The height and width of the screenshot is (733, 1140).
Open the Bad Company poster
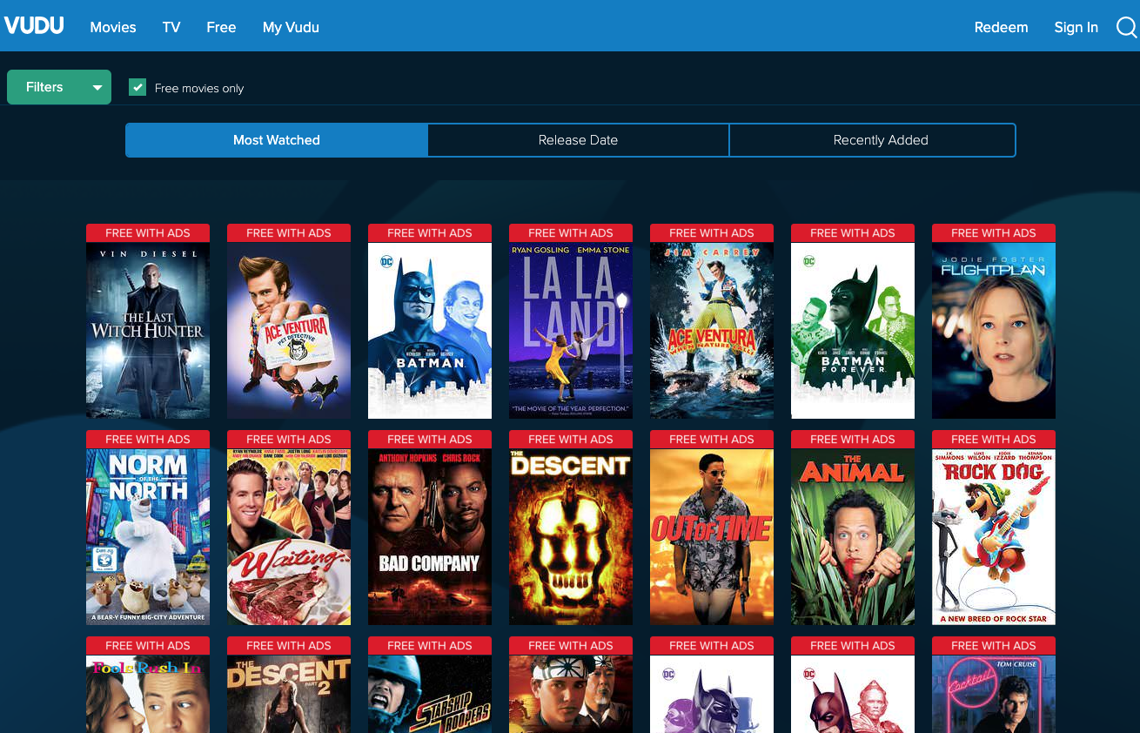tap(430, 537)
